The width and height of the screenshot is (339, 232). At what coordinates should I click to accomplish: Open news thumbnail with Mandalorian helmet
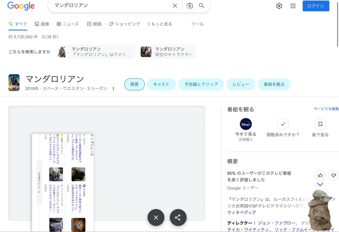pyautogui.click(x=79, y=174)
